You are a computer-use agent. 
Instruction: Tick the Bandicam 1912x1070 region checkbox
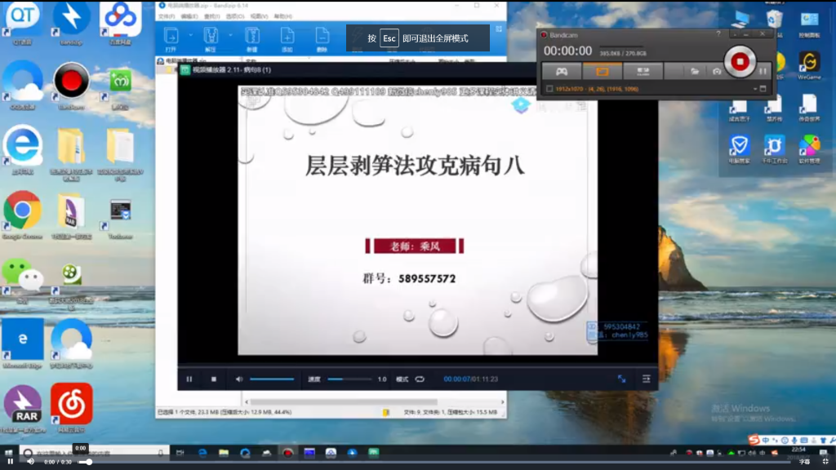coord(549,88)
